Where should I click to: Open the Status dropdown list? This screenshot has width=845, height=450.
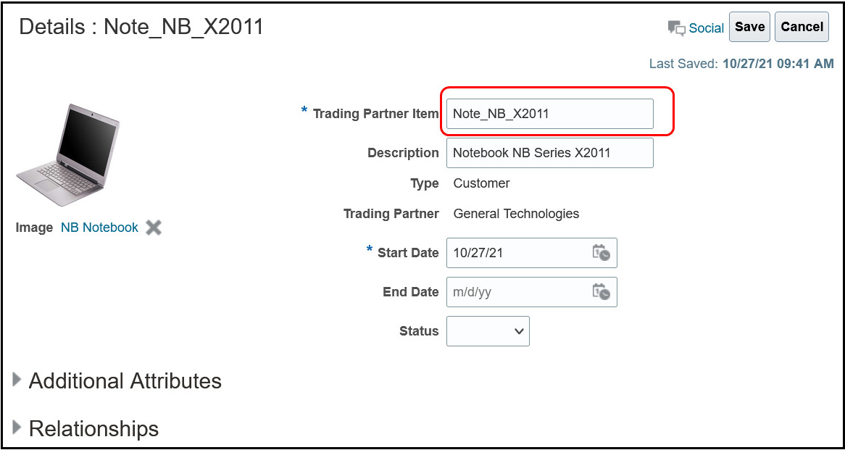[488, 331]
